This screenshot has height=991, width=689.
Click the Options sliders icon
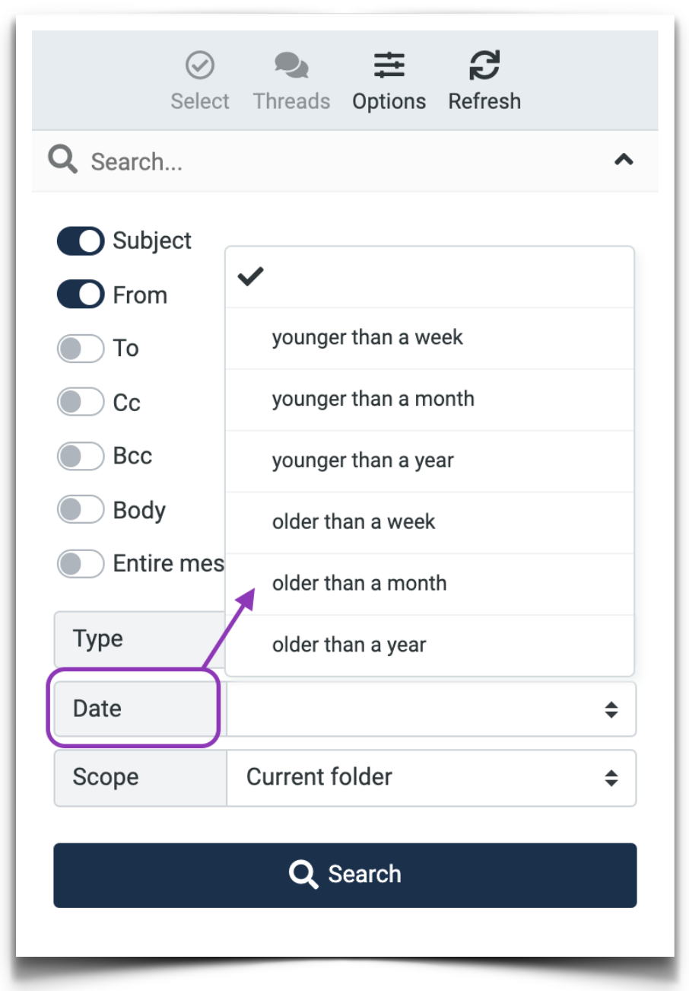click(x=389, y=65)
